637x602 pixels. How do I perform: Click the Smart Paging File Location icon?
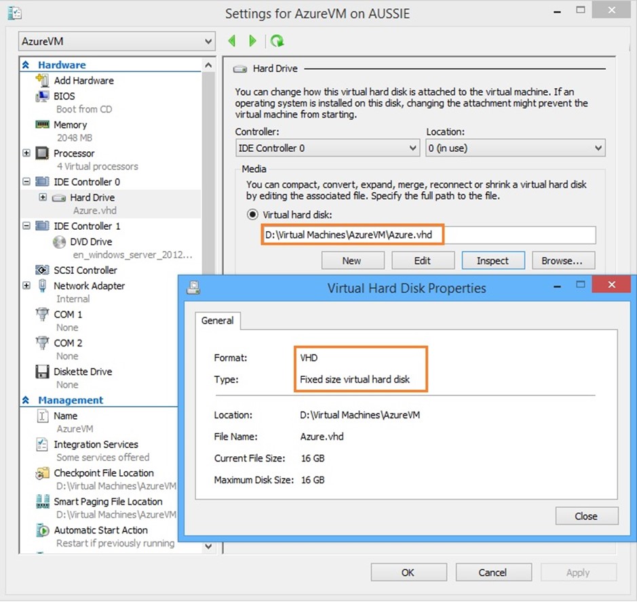[x=42, y=502]
